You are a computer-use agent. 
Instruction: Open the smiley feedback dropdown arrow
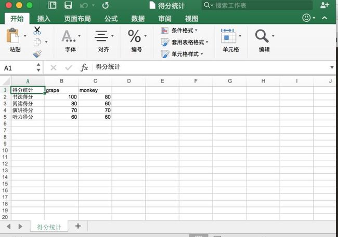(314, 18)
